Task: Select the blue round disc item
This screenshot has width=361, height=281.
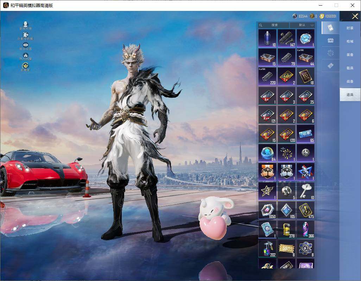Action: pyautogui.click(x=305, y=38)
